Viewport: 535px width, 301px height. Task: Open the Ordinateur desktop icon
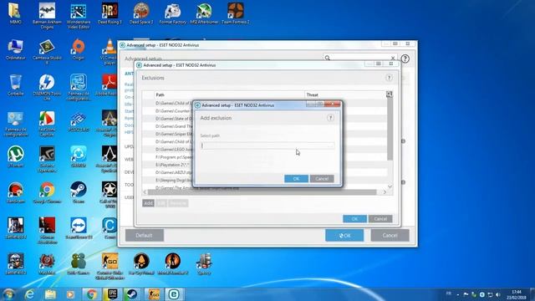point(15,50)
